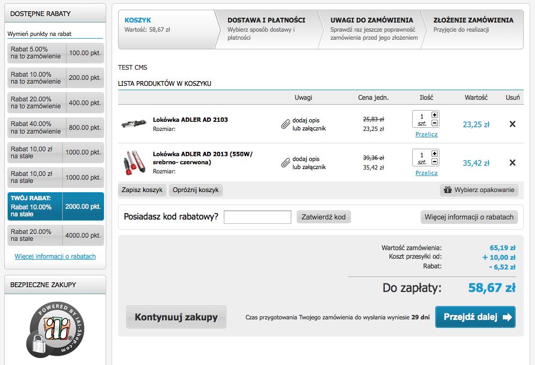Click the DOSTĘPNE RABATY panel header

55,13
